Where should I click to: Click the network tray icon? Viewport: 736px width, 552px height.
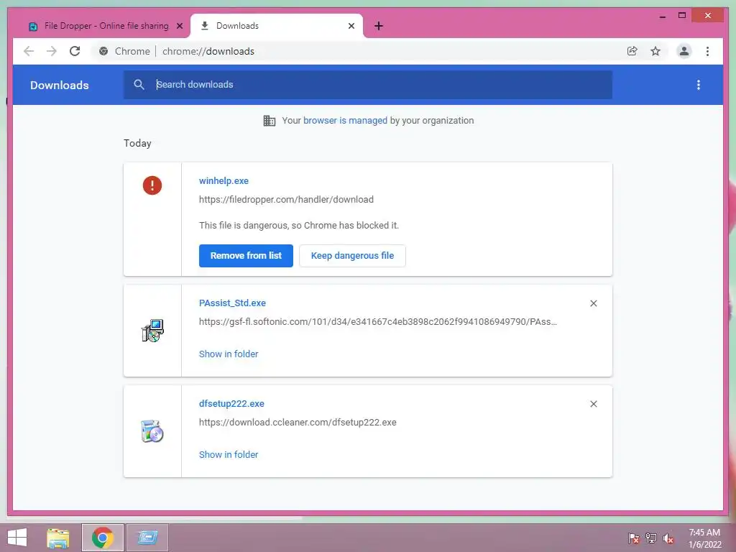tap(651, 538)
